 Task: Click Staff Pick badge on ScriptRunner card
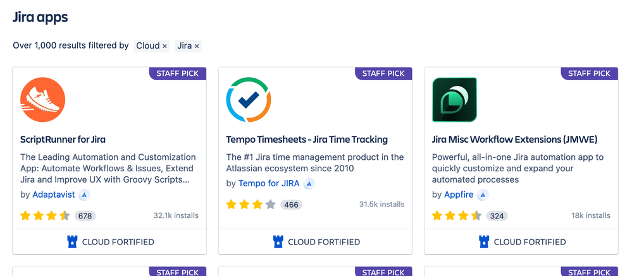pos(178,74)
